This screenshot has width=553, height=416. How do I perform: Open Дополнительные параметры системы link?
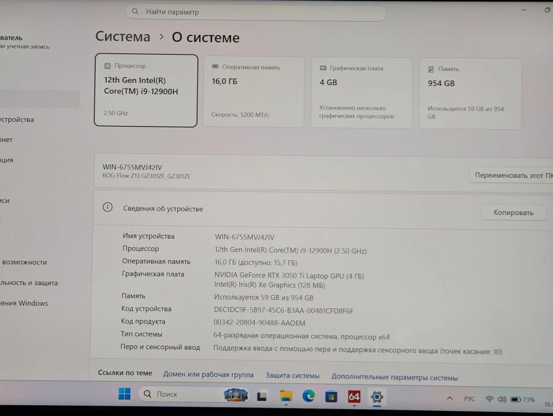pos(394,377)
